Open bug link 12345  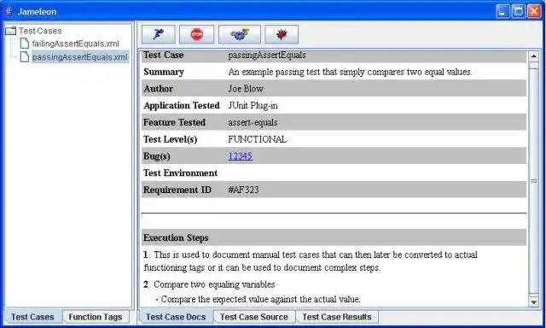[x=241, y=155]
